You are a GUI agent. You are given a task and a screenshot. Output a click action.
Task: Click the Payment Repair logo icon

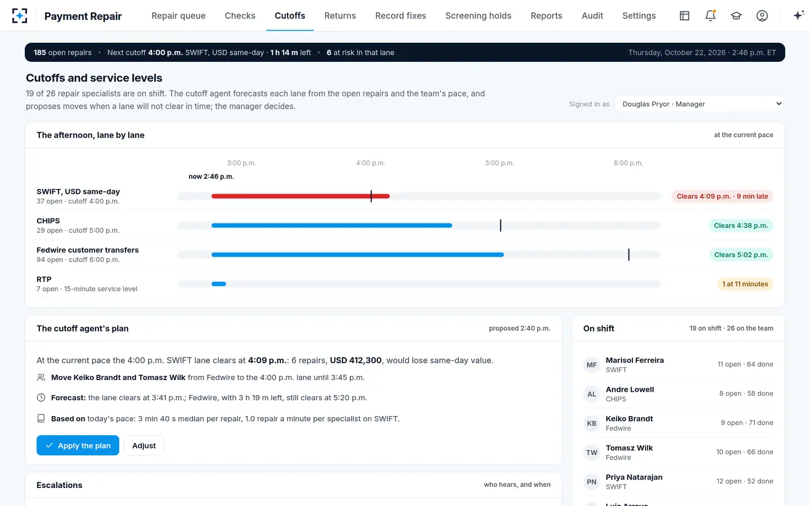[20, 16]
